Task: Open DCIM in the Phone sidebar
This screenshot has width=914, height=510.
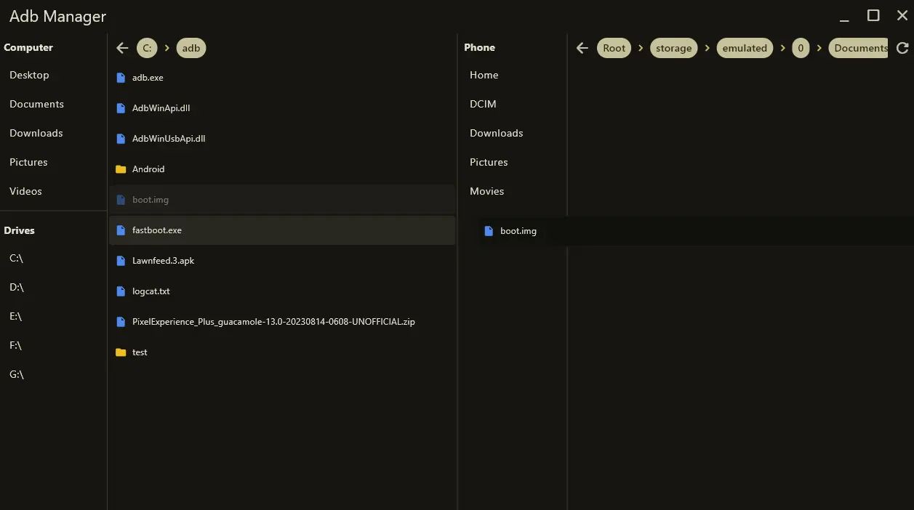Action: [x=483, y=104]
